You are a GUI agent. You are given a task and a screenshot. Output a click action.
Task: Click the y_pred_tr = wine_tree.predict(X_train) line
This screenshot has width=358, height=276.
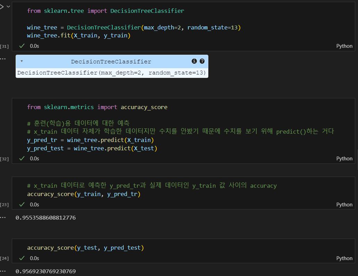click(90, 140)
